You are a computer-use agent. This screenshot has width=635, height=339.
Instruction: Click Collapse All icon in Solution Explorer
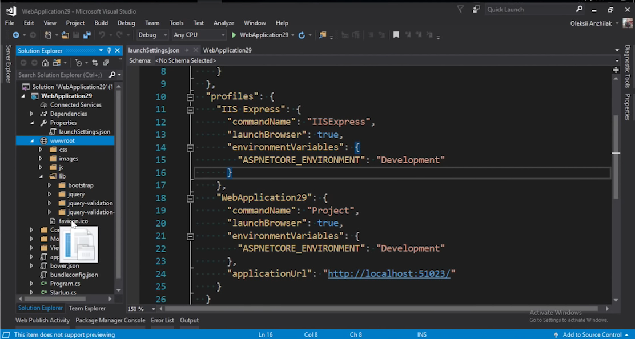[106, 63]
